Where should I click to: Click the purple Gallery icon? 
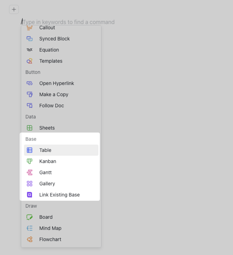[30, 184]
